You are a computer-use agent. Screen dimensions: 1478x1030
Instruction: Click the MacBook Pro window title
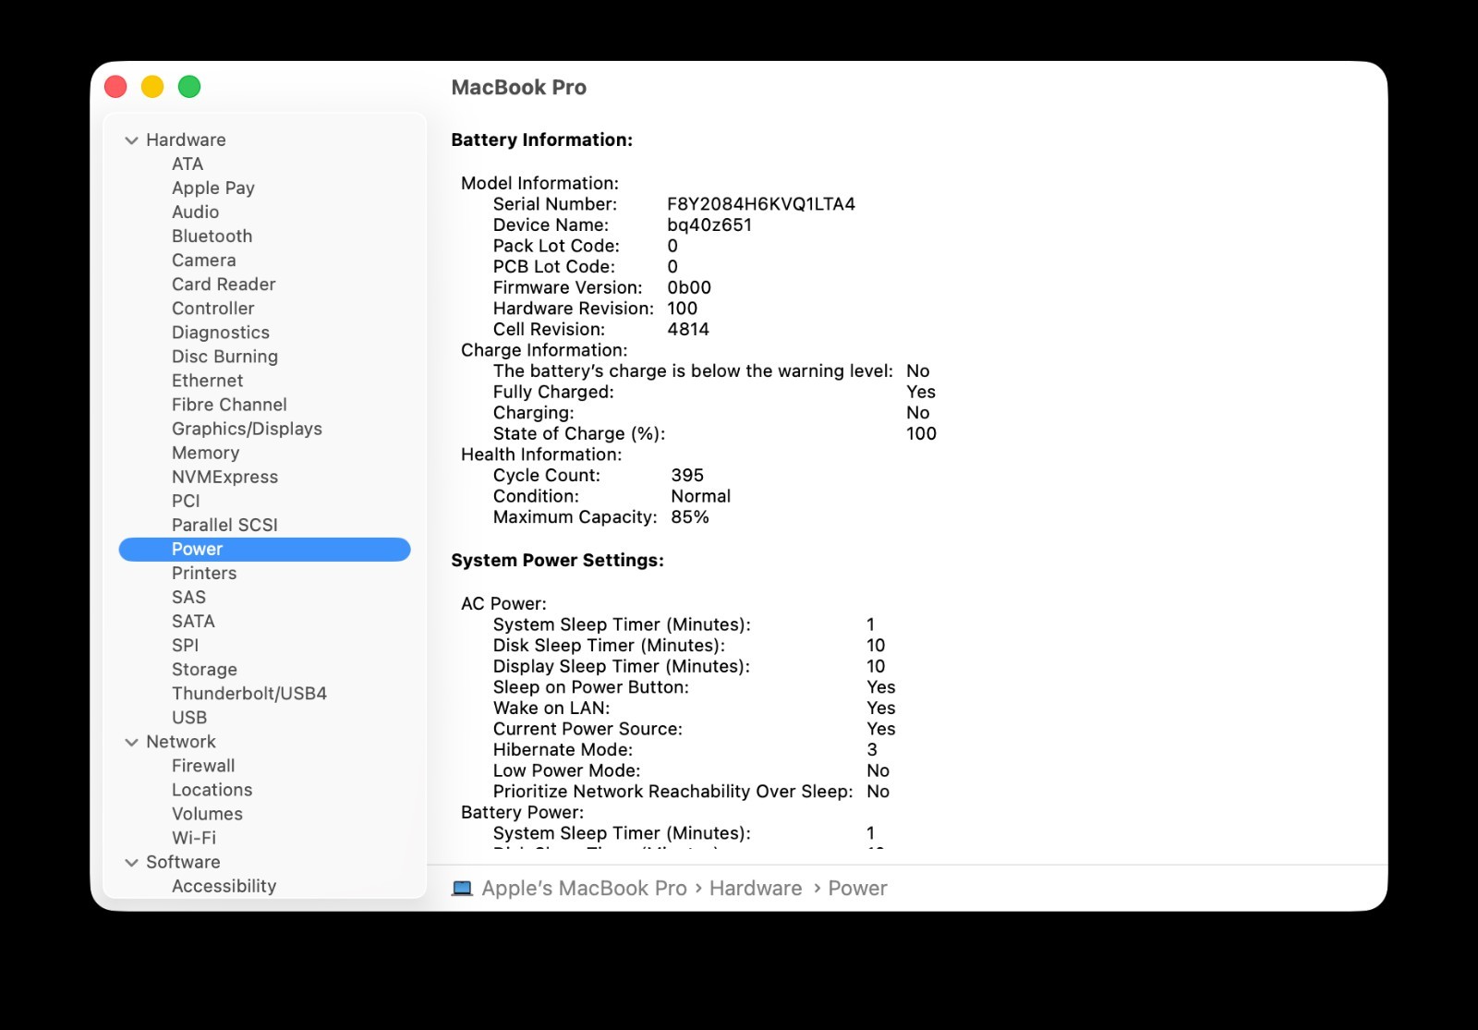tap(518, 87)
